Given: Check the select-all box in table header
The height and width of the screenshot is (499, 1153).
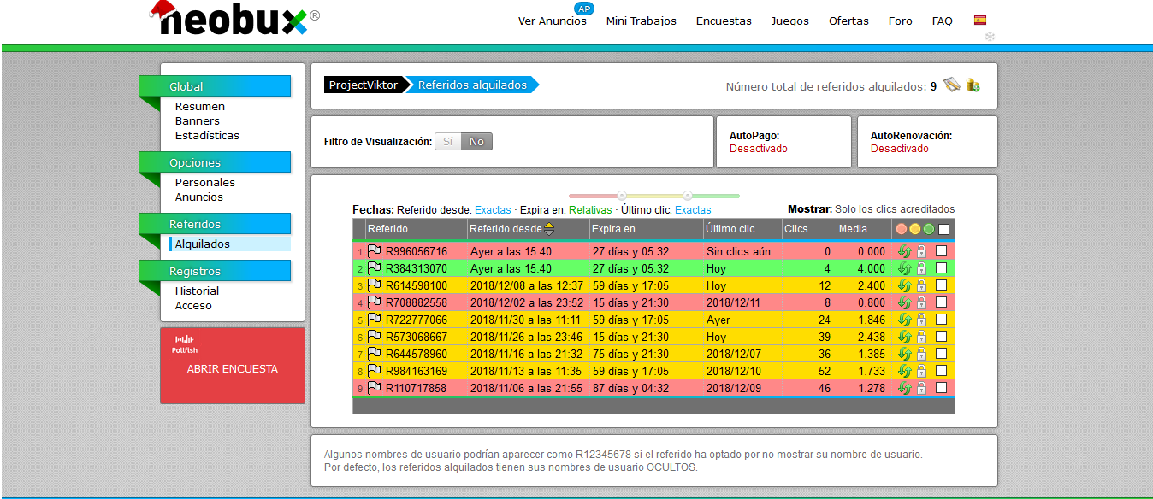Looking at the screenshot, I should [x=943, y=229].
